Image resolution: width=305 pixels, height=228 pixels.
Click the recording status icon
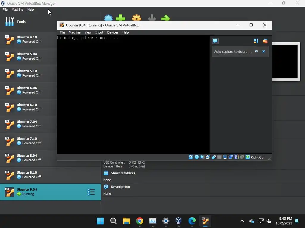coord(231,157)
